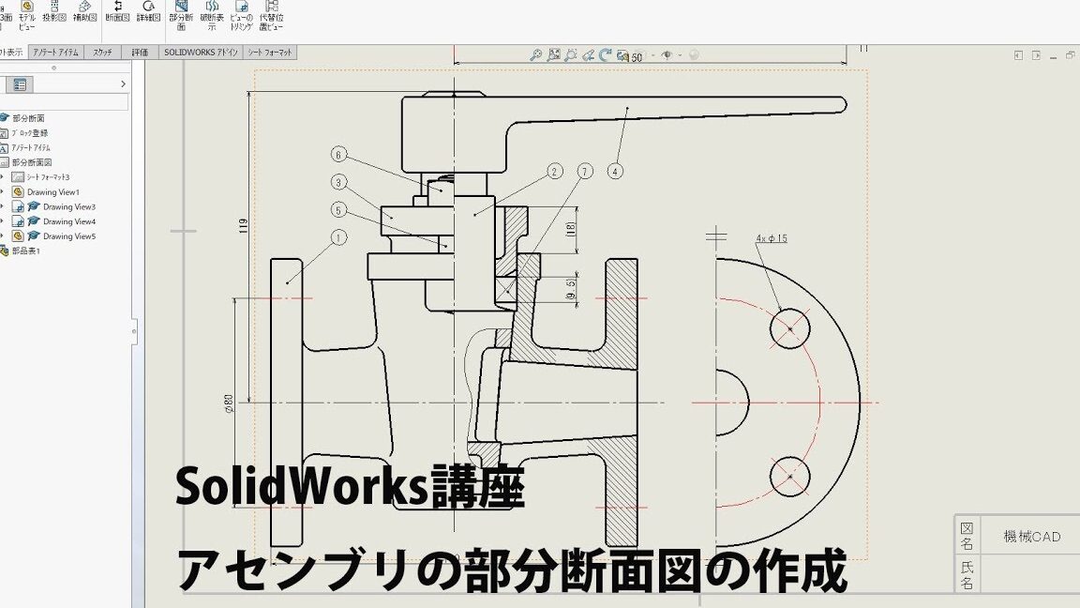Viewport: 1080px width, 608px height.
Task: Select the 投影図 (Projected View) tool
Action: click(x=54, y=11)
